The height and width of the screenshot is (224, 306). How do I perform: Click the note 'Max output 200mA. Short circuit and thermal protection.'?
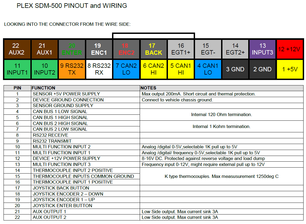(x=199, y=94)
